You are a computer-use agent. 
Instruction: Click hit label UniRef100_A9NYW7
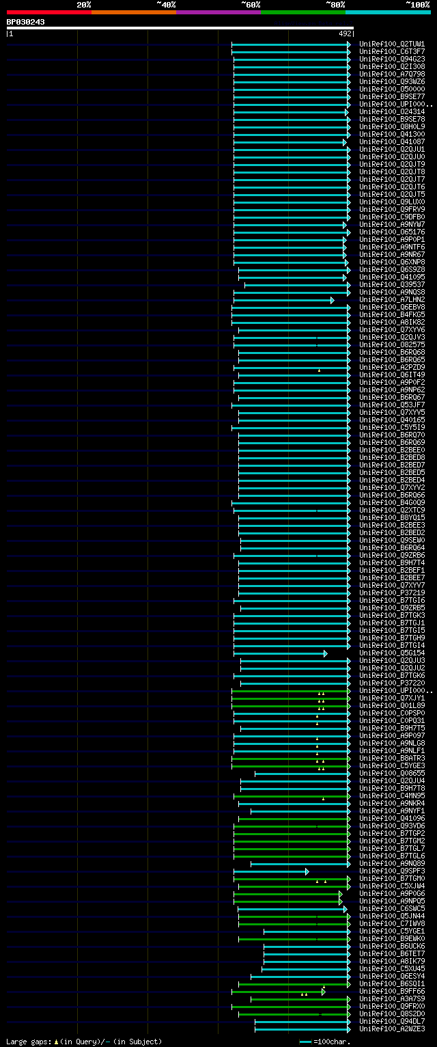[392, 224]
